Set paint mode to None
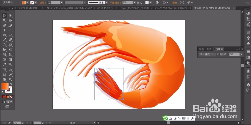Viewport: 251px width, 125px height. (11, 96)
